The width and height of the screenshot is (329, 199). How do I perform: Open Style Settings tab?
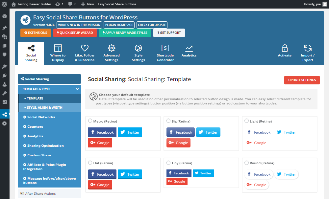139,53
